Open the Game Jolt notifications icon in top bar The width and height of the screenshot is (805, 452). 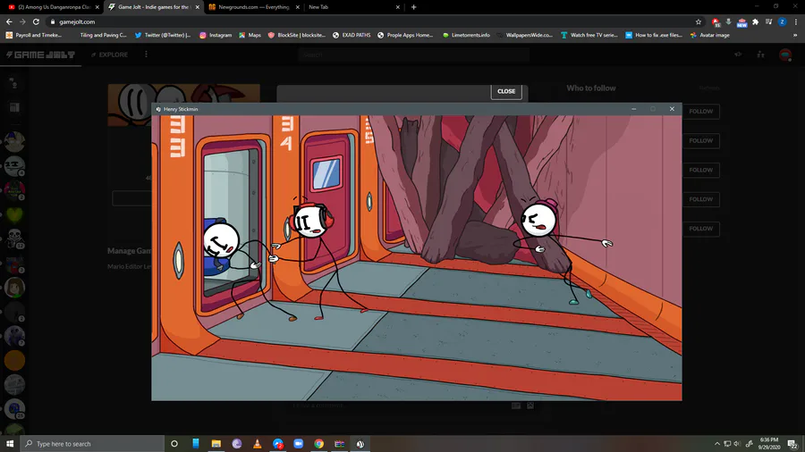[738, 54]
